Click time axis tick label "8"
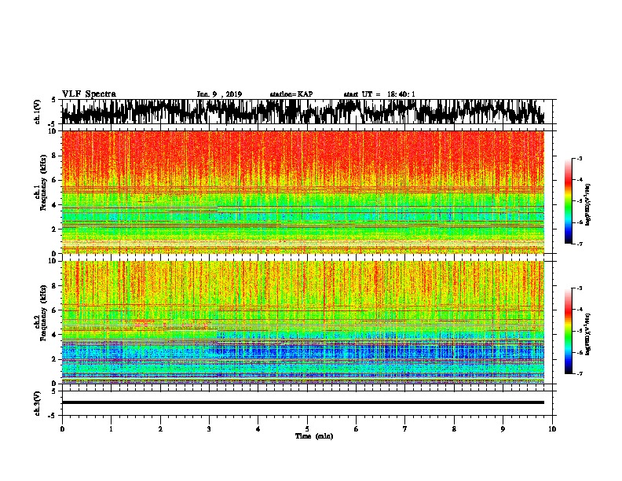Viewport: 622px width, 481px height. 454,429
